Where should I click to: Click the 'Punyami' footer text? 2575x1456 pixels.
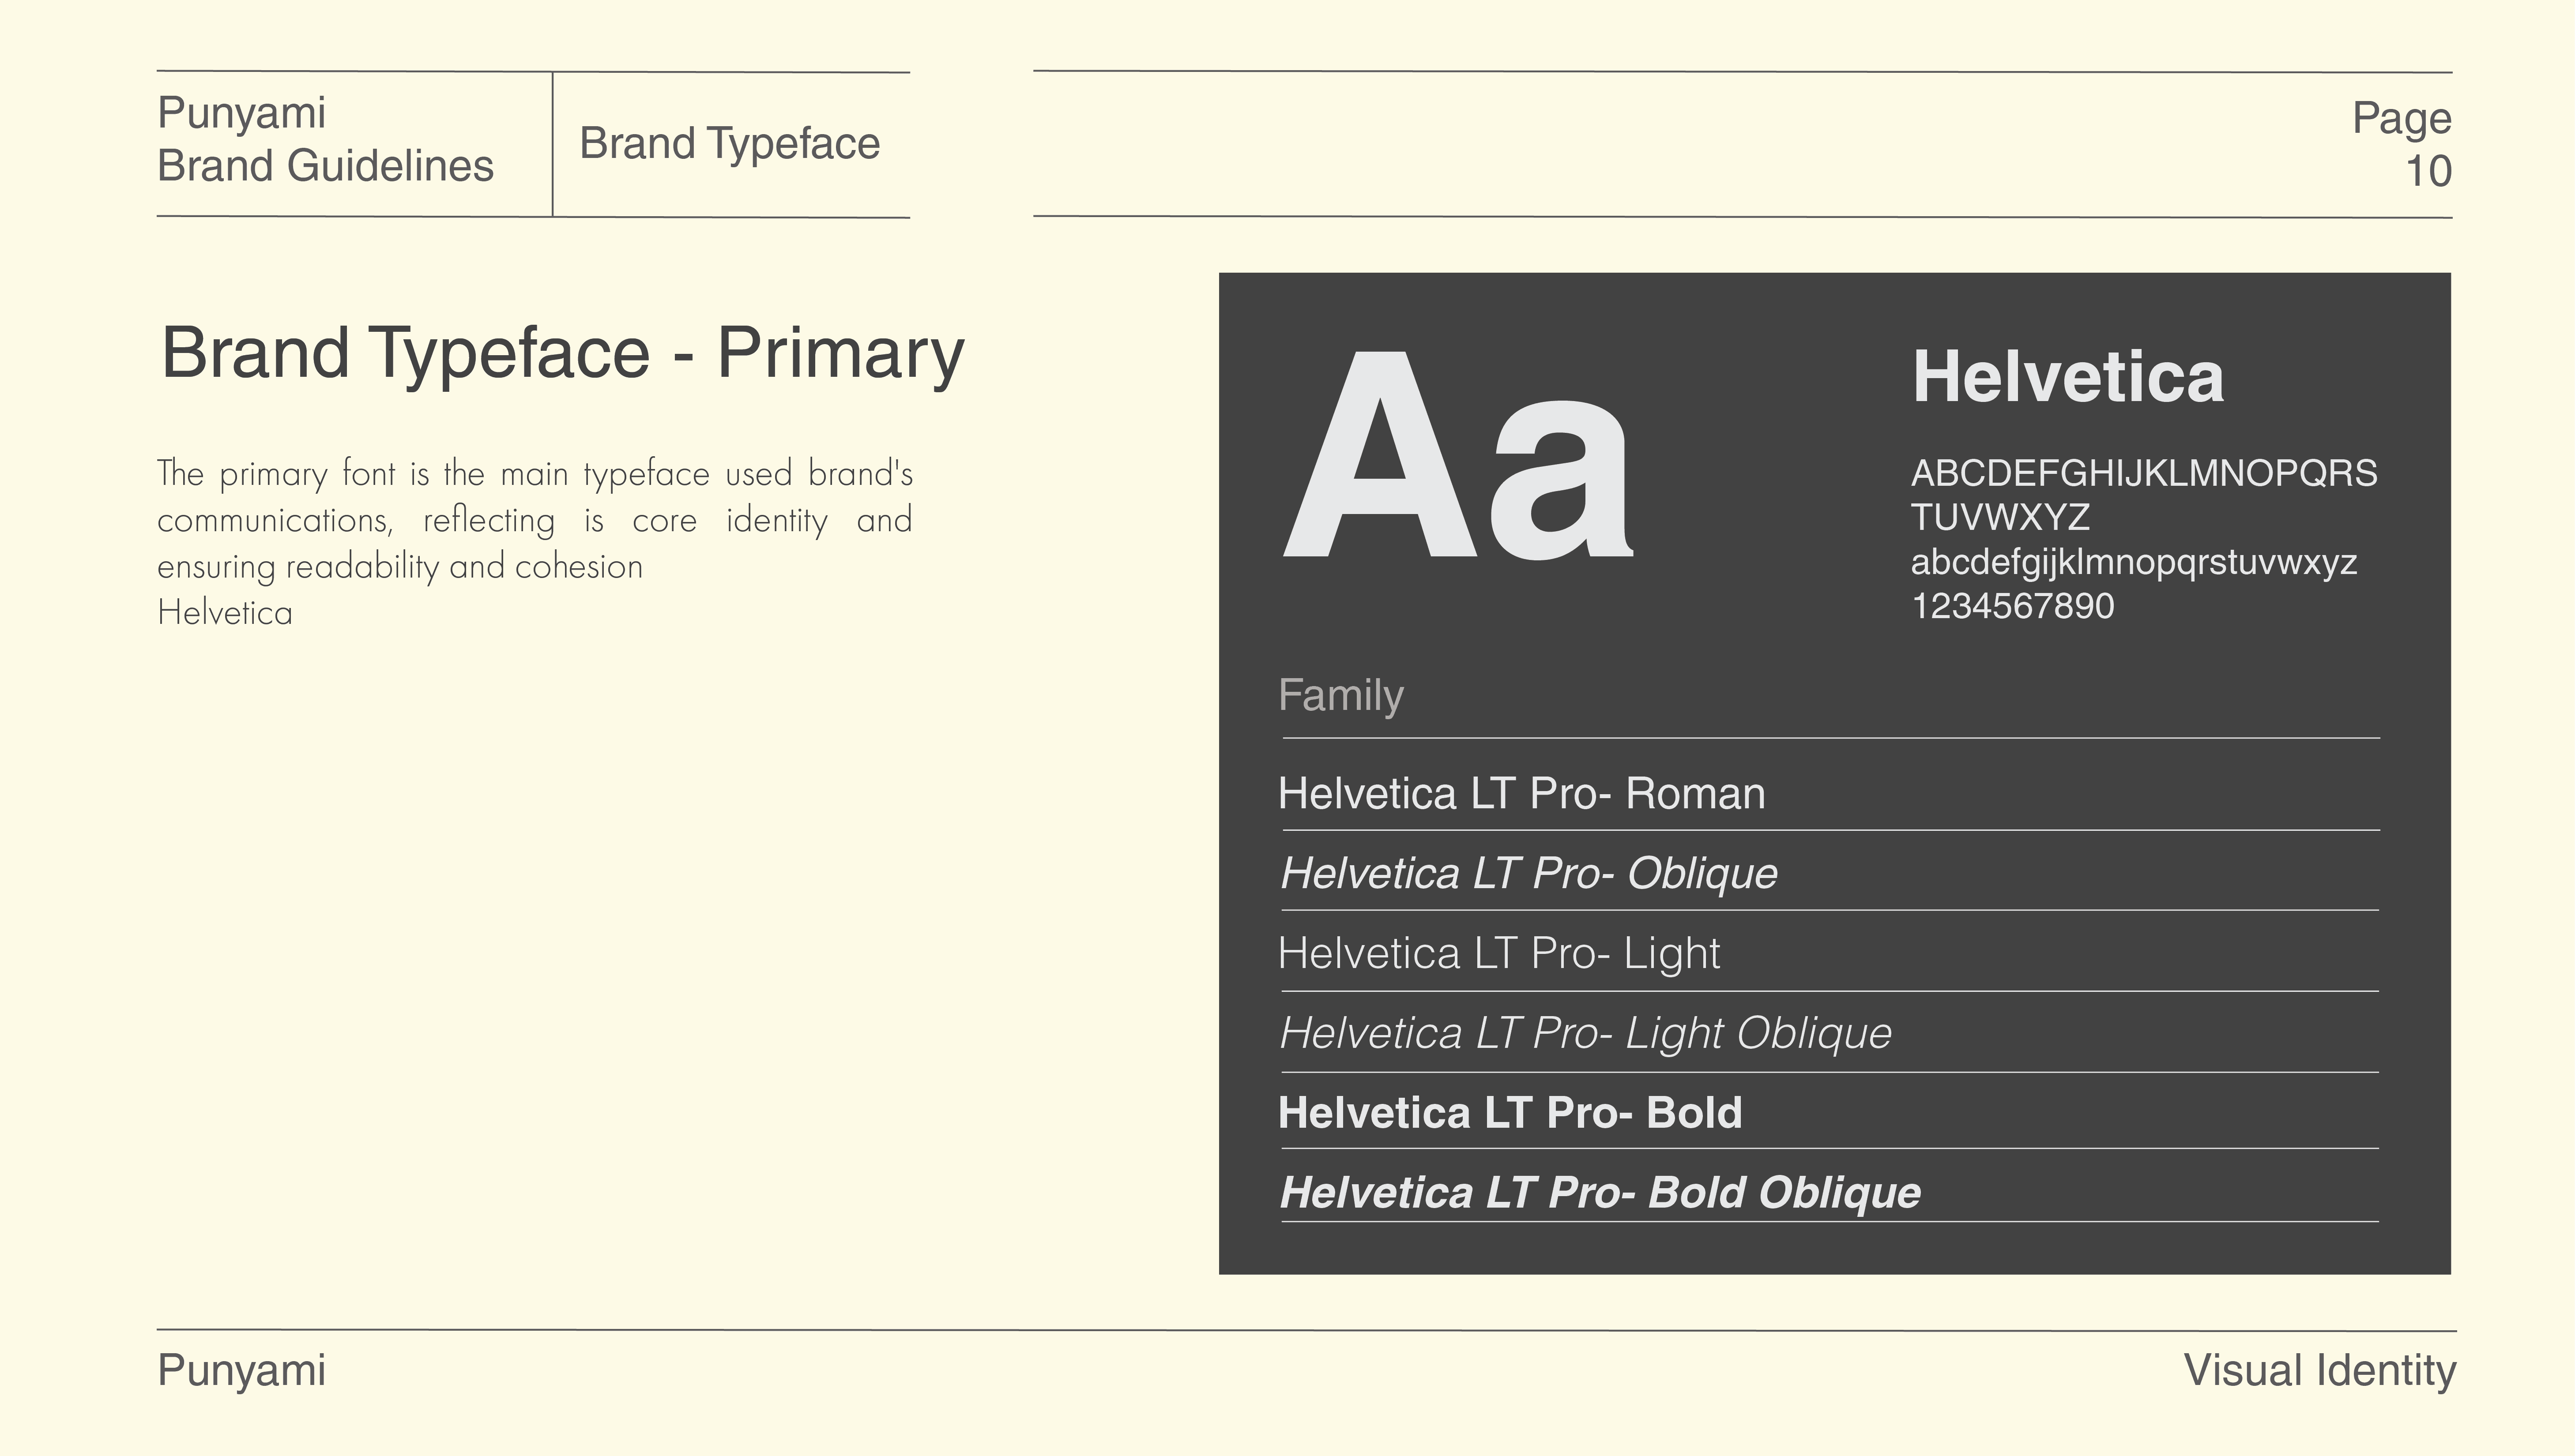point(241,1370)
